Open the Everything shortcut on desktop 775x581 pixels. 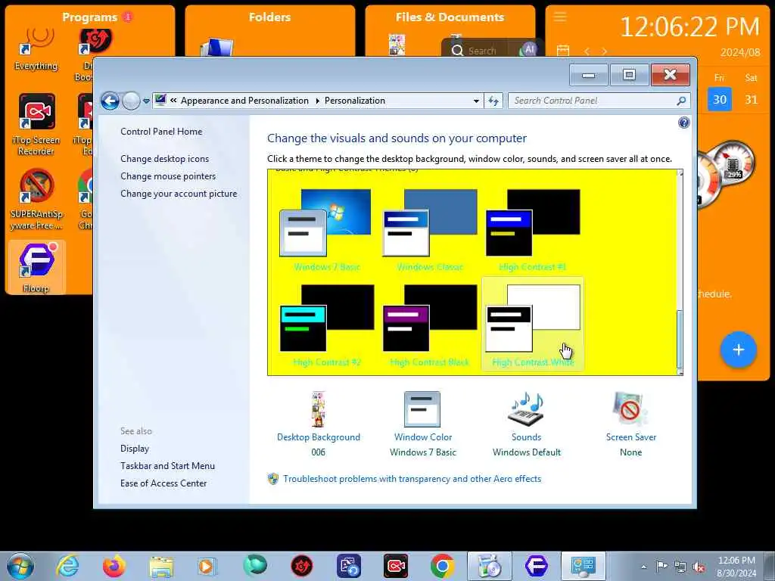[36, 49]
